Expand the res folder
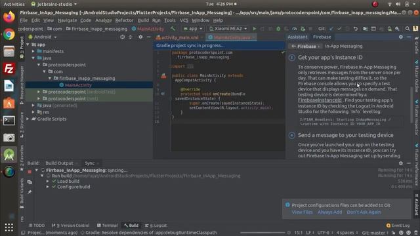Screen dimensions: 420x236 [33, 112]
